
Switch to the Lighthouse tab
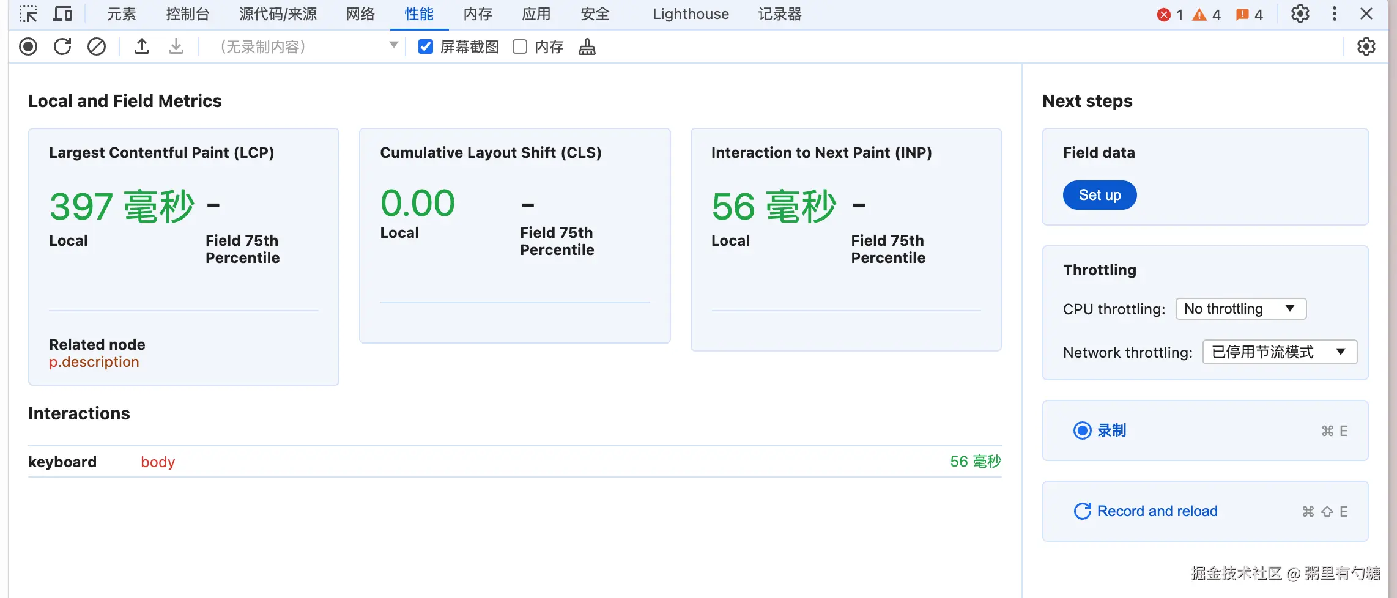(691, 14)
